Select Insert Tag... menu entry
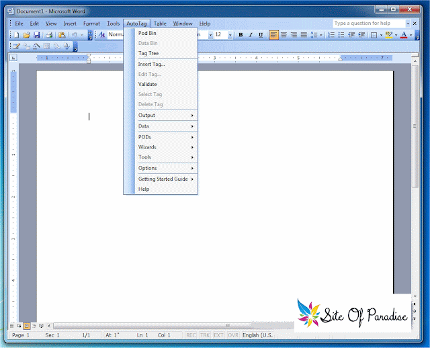 click(166, 64)
